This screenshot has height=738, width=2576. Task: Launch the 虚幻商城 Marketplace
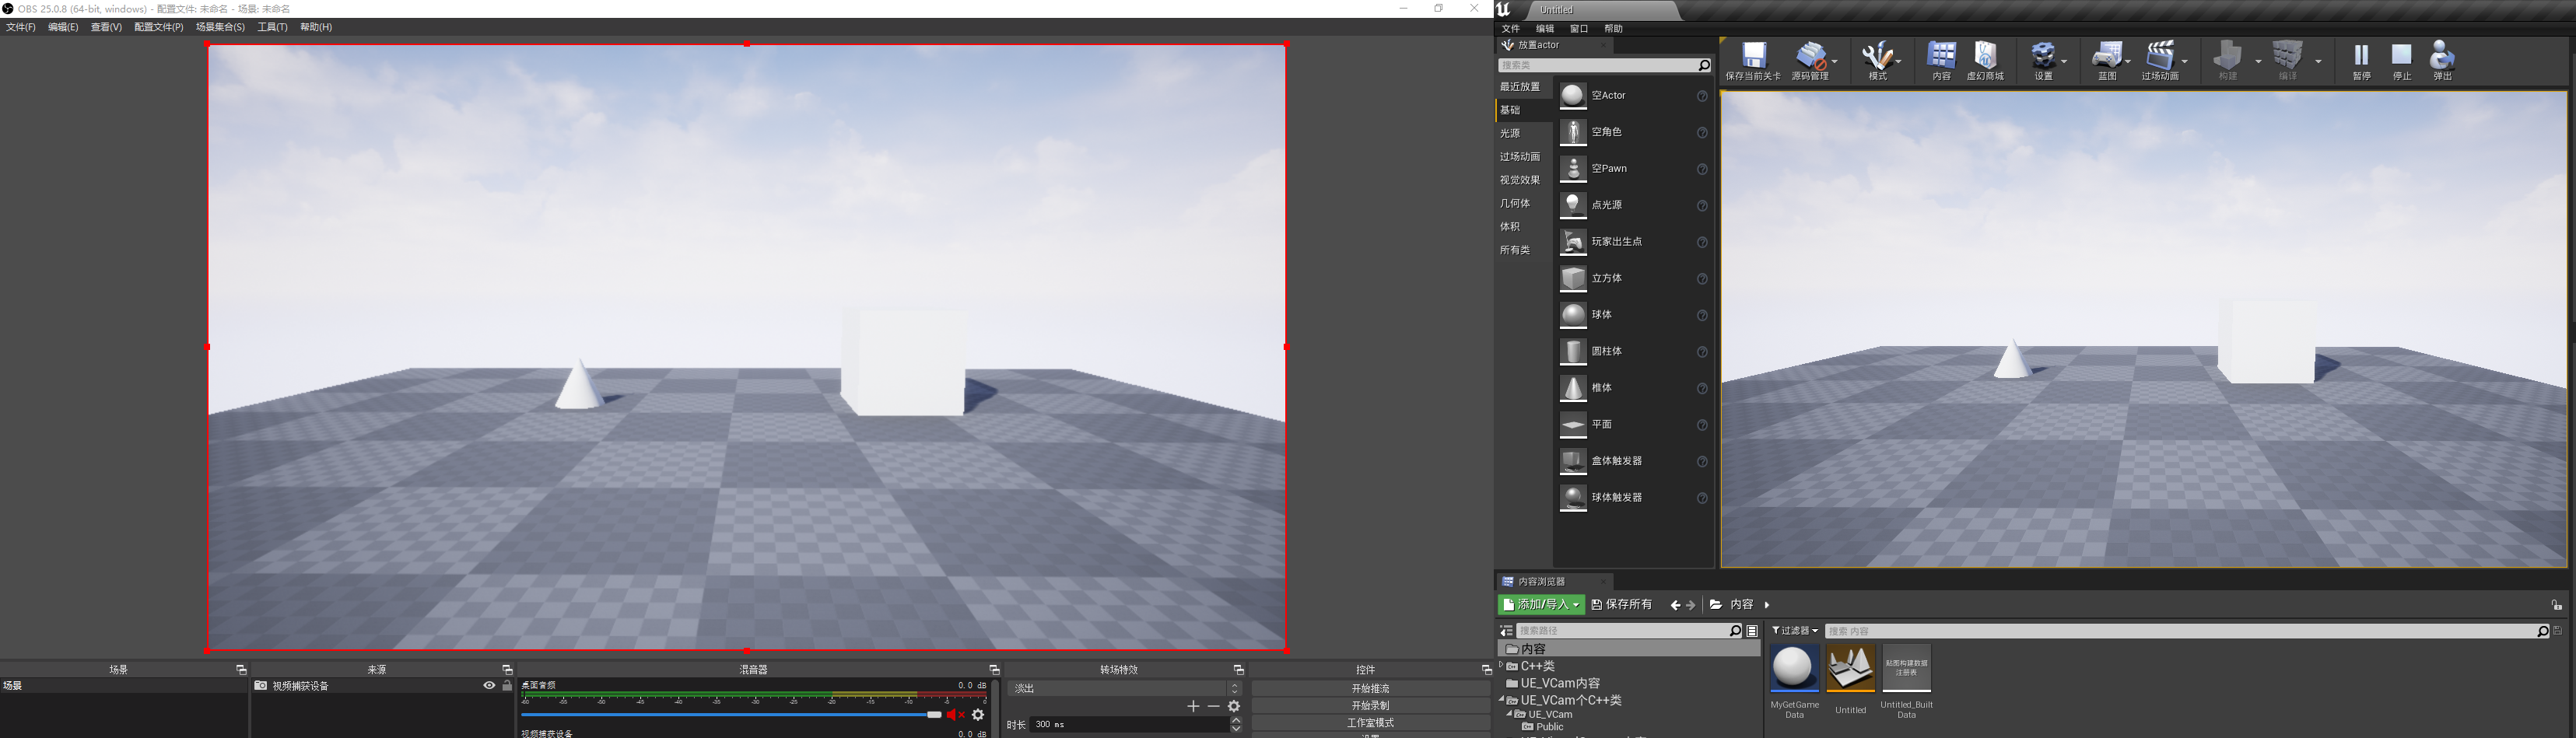(1986, 60)
